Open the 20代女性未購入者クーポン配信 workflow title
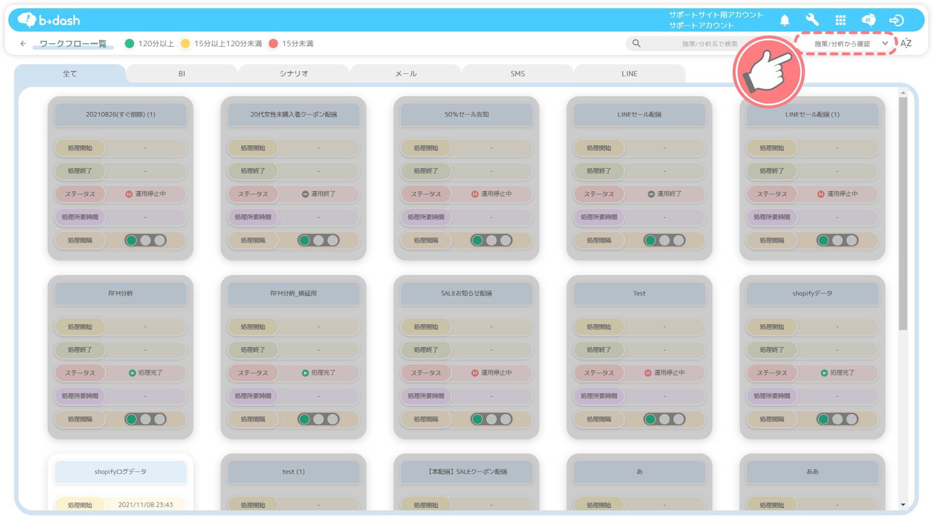 294,115
